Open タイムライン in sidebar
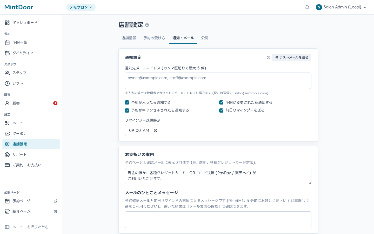Viewport: 374px width, 234px height. click(31, 53)
